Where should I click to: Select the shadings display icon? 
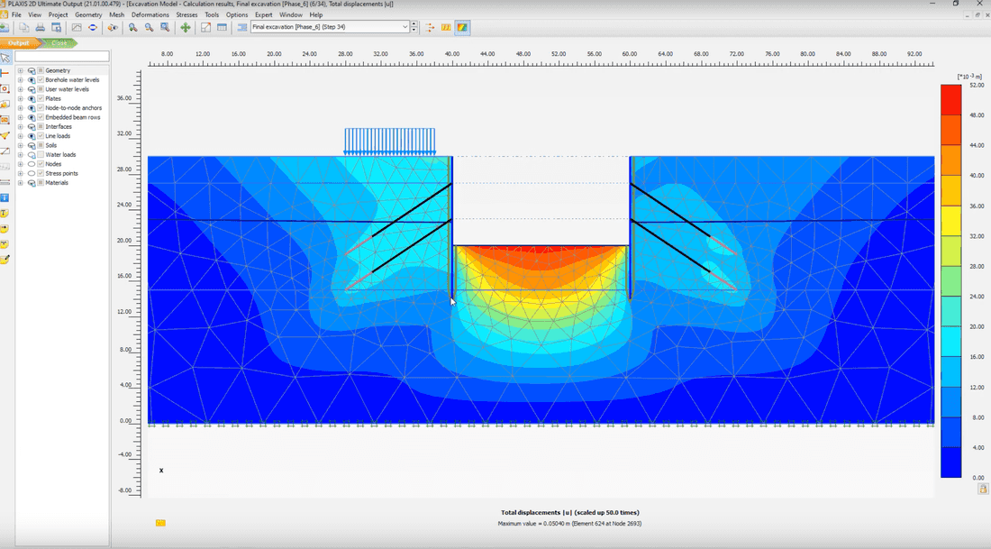coord(463,27)
